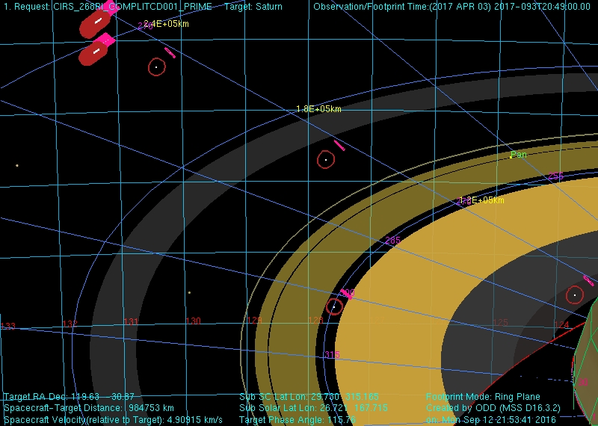Click the Spacecraft-Target Distance readout
This screenshot has width=598, height=426.
(89, 409)
